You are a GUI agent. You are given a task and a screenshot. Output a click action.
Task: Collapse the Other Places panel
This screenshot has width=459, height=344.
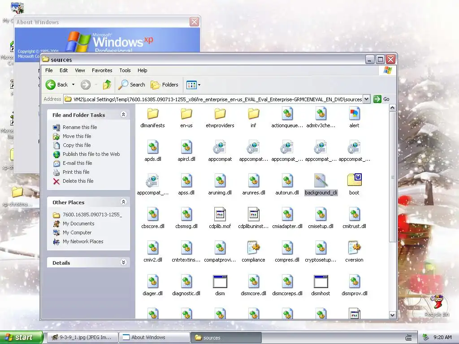point(123,202)
